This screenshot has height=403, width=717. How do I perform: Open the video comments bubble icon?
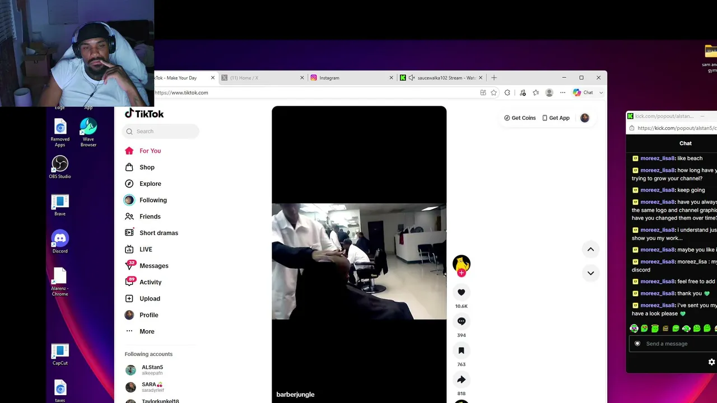tap(461, 321)
